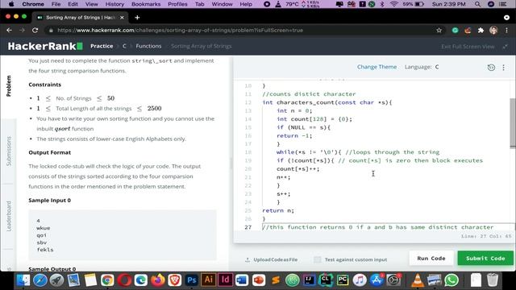
Task: Open Finder from the dock
Action: tap(23, 280)
